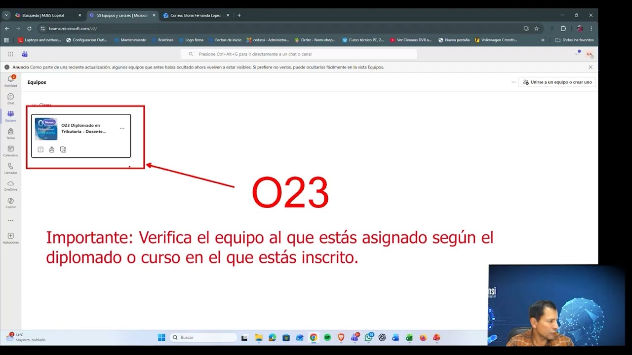This screenshot has width=632, height=355.
Task: Show more apps ellipsis in sidebar
Action: pyautogui.click(x=10, y=220)
